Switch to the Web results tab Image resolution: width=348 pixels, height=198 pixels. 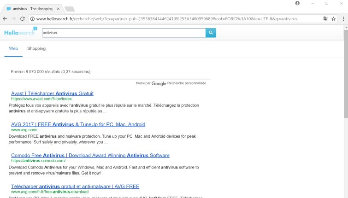[x=13, y=48]
